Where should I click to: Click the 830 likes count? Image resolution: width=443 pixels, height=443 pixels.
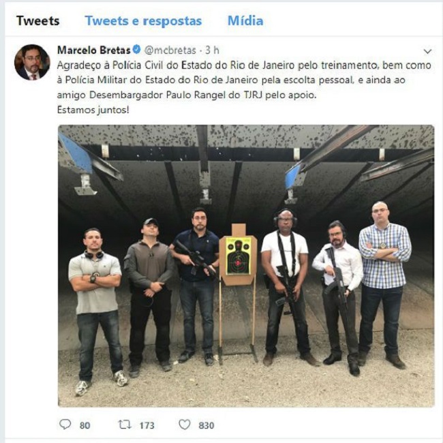click(207, 425)
